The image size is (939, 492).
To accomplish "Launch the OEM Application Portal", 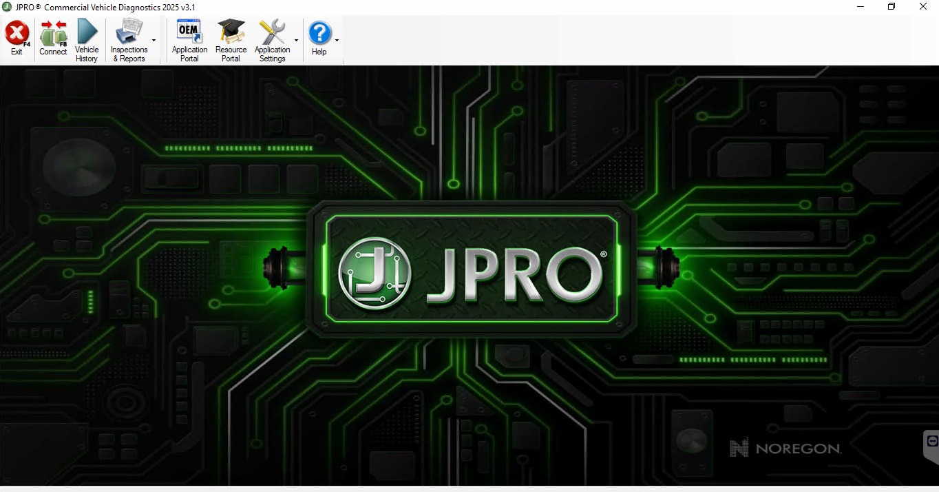I will (x=189, y=33).
